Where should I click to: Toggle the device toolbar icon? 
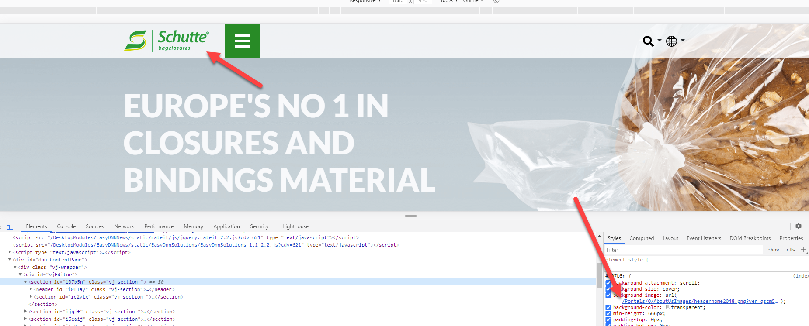pos(10,226)
